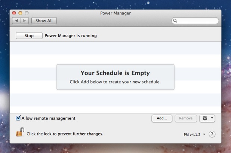Click the Add... button

(x=162, y=118)
